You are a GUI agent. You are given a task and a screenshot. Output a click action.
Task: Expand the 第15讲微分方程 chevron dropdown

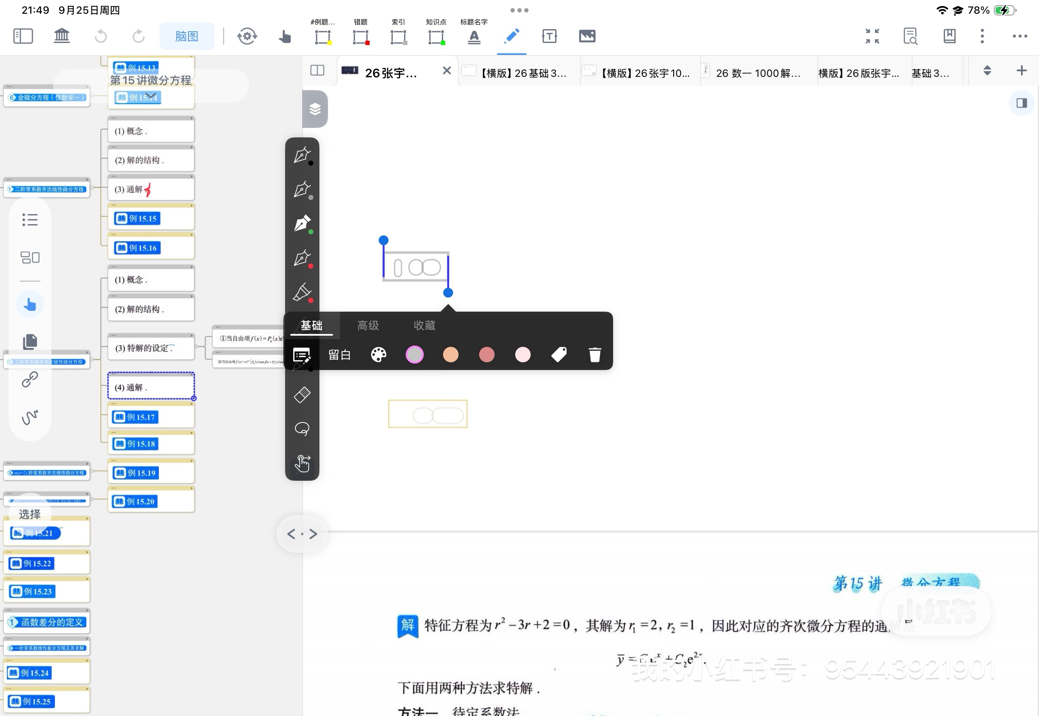click(x=151, y=96)
